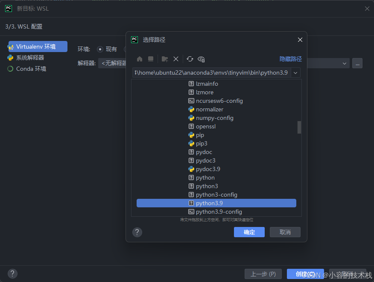This screenshot has width=374, height=282.
Task: Select the python file
Action: click(x=205, y=177)
